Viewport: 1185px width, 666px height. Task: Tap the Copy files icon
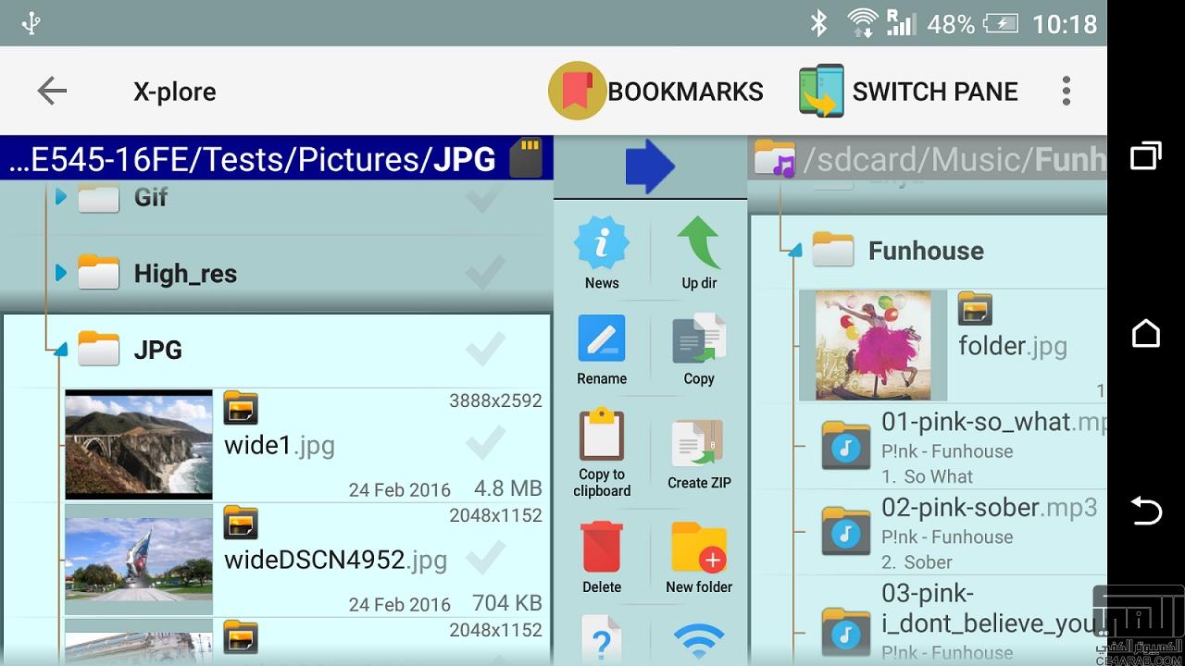tap(699, 338)
